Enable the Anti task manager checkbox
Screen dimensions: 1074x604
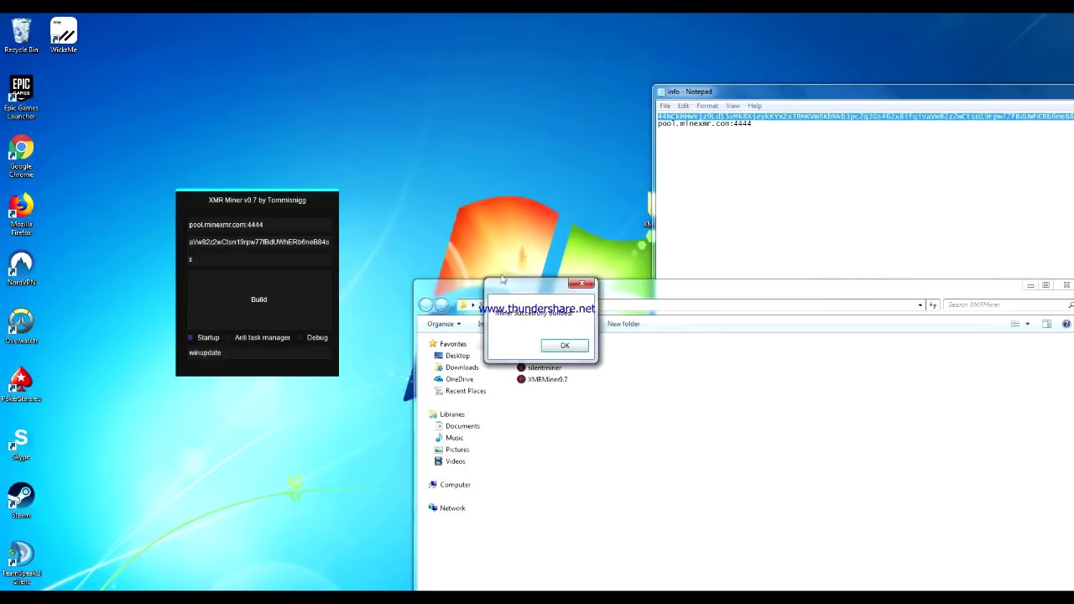point(228,337)
